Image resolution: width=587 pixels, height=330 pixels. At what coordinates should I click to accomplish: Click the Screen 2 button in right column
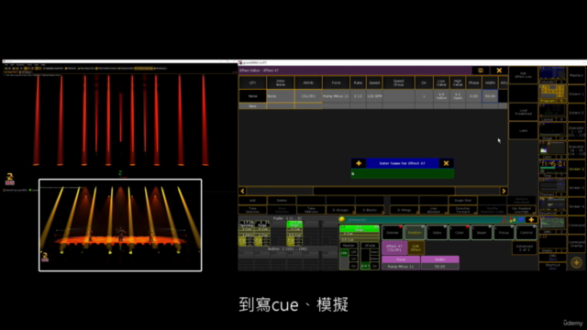pyautogui.click(x=577, y=169)
